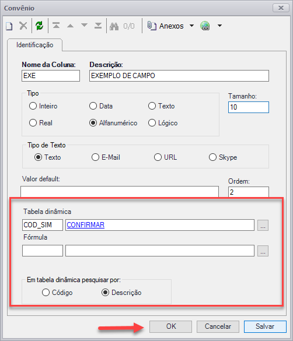Screen dimensions: 293x341
Task: Open search with the binoculars icon
Action: [114, 26]
